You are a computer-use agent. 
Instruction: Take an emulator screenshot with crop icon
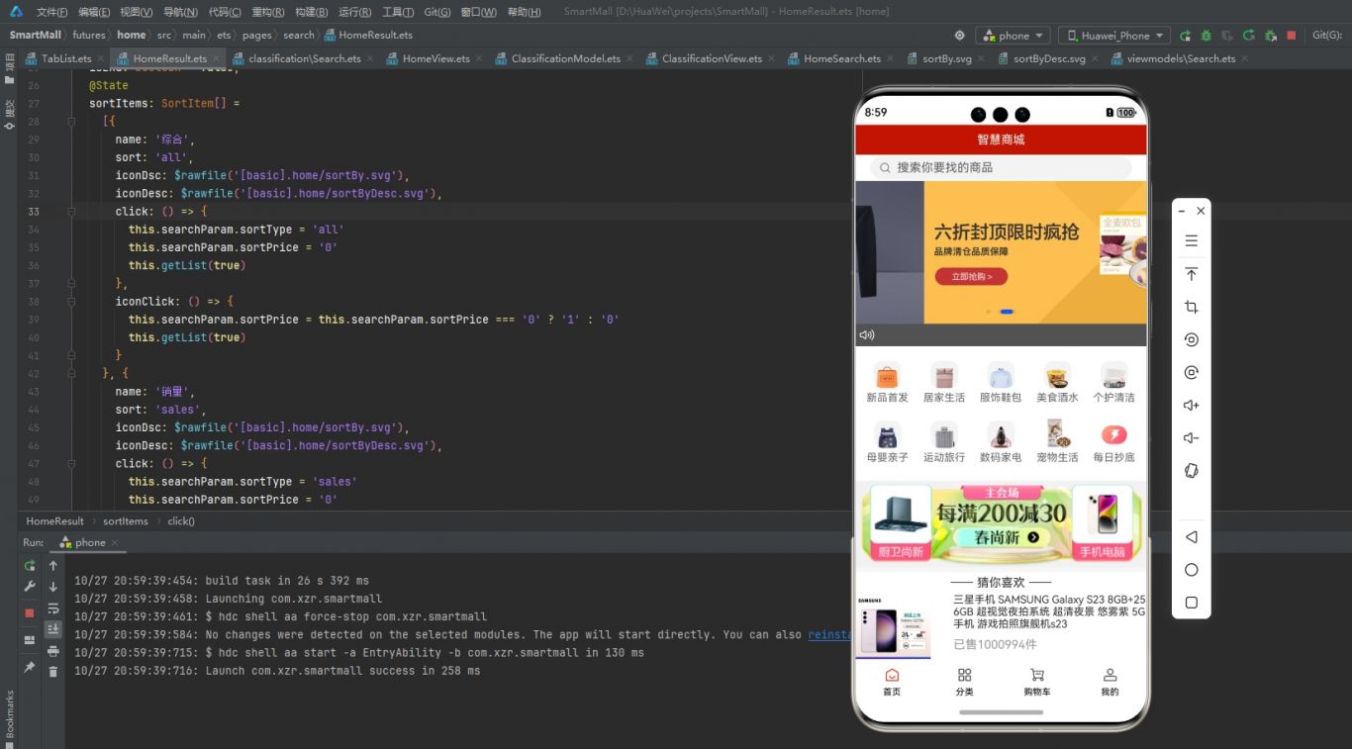[1192, 307]
